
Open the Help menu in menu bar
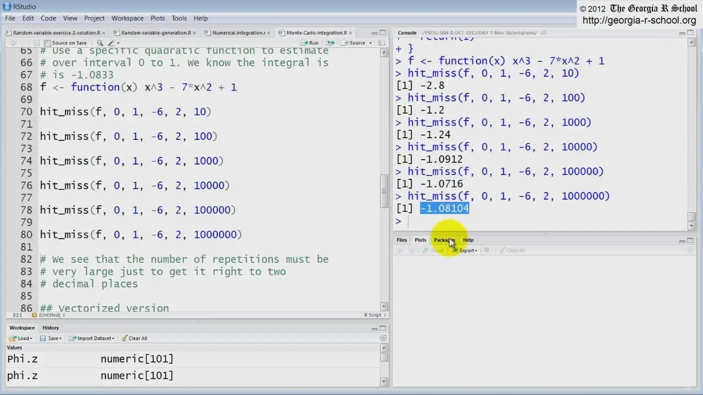(200, 18)
